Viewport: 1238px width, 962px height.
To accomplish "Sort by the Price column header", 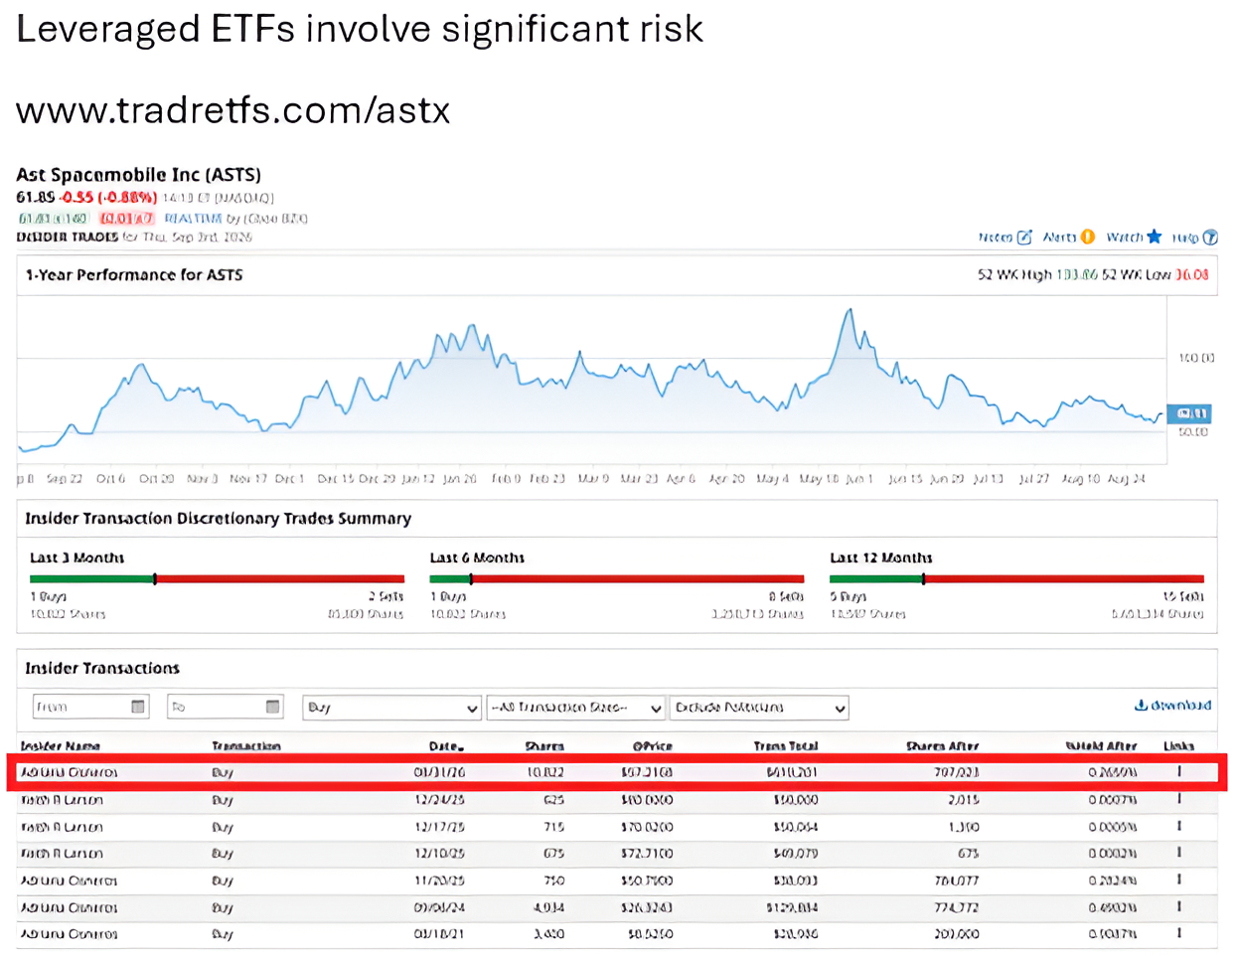I will click(x=652, y=745).
